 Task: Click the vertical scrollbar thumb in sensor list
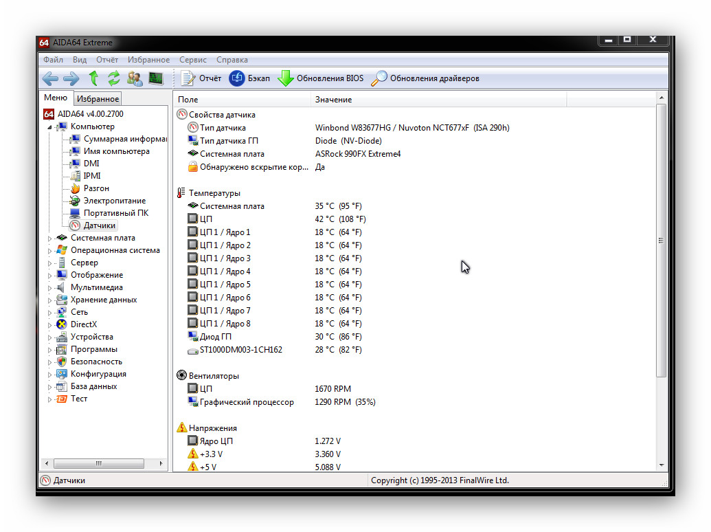pyautogui.click(x=661, y=241)
